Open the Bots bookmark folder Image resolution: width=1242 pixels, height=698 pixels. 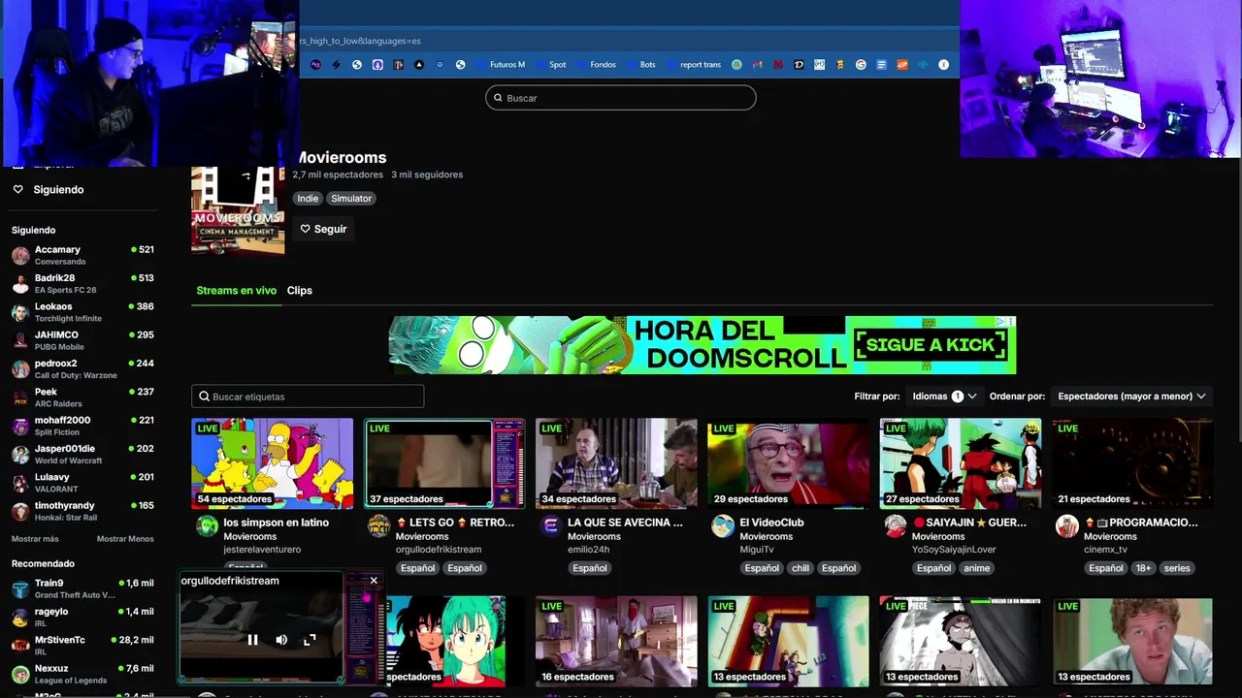[x=643, y=65]
